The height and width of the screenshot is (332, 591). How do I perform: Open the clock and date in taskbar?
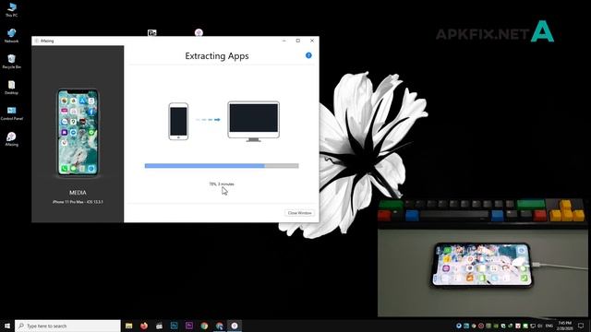(x=564, y=326)
